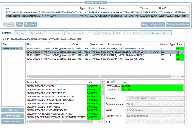This screenshot has height=129, width=193.
Task: Click up arrow of license key scrollbar
Action: (x=102, y=82)
